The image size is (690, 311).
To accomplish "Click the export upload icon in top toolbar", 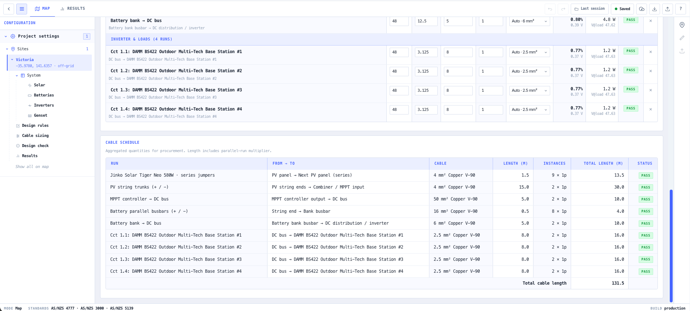I will tap(668, 9).
